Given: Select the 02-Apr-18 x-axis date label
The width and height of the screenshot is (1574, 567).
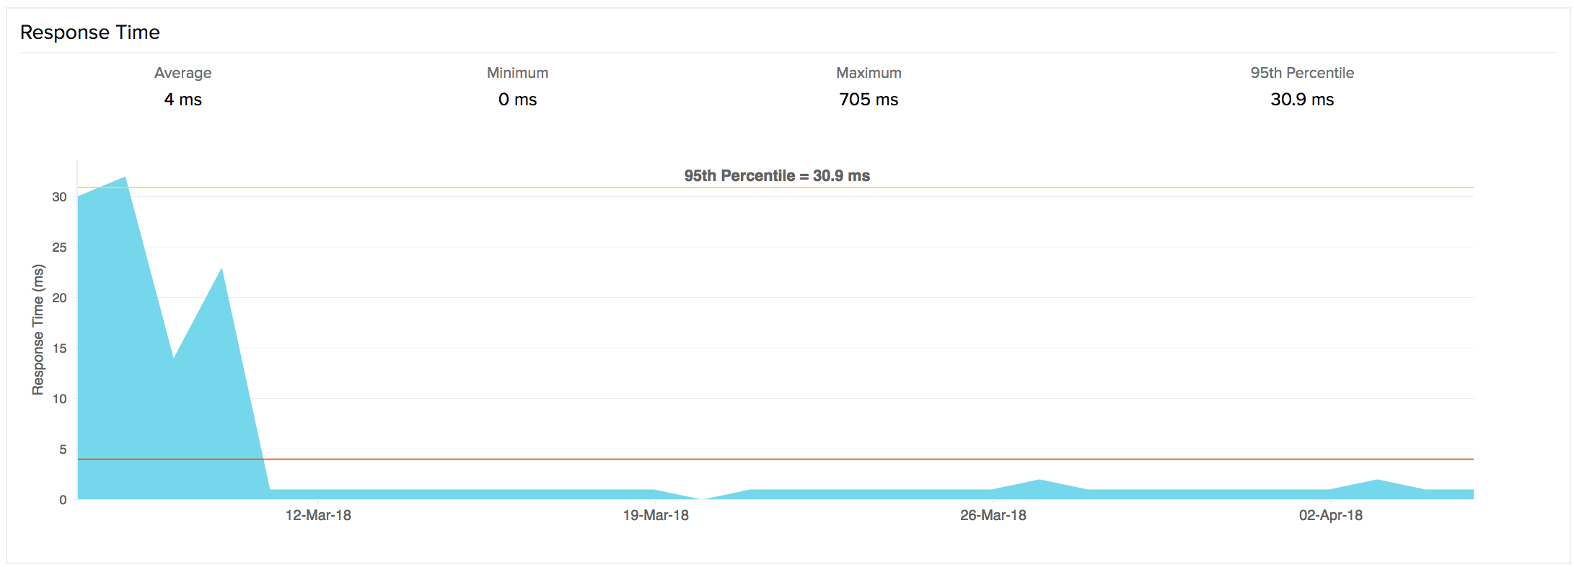Looking at the screenshot, I should point(1330,515).
